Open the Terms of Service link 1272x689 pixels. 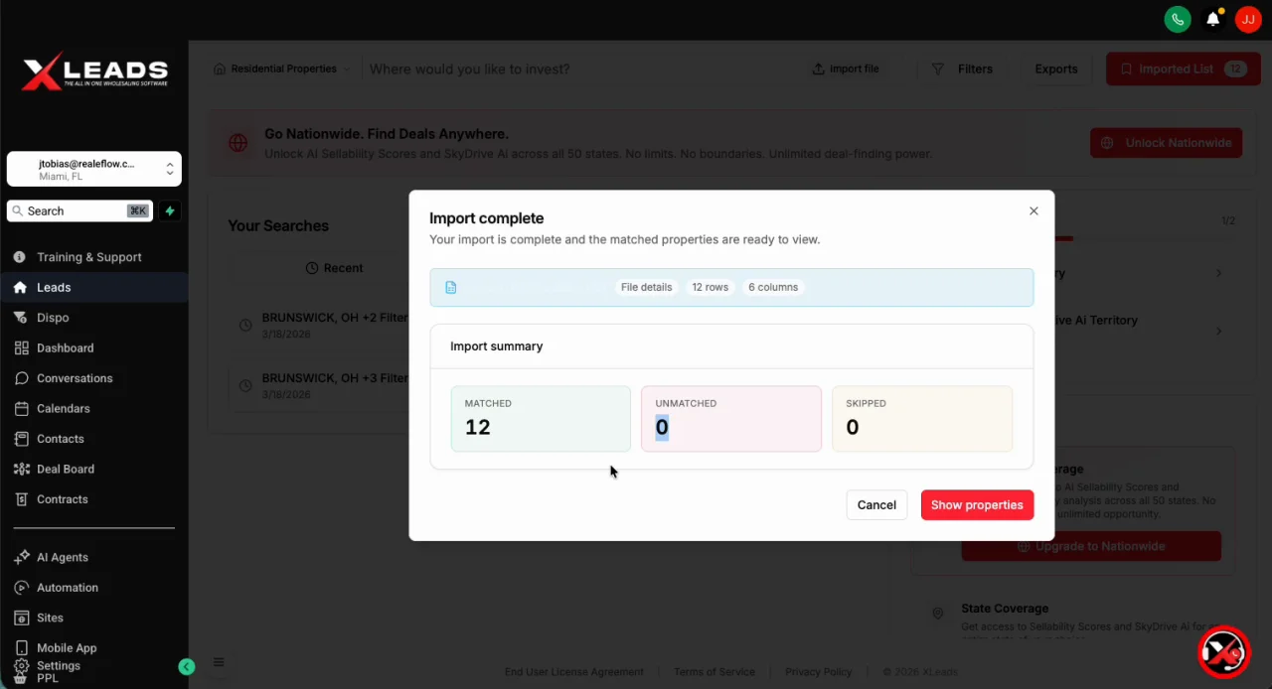coord(714,672)
